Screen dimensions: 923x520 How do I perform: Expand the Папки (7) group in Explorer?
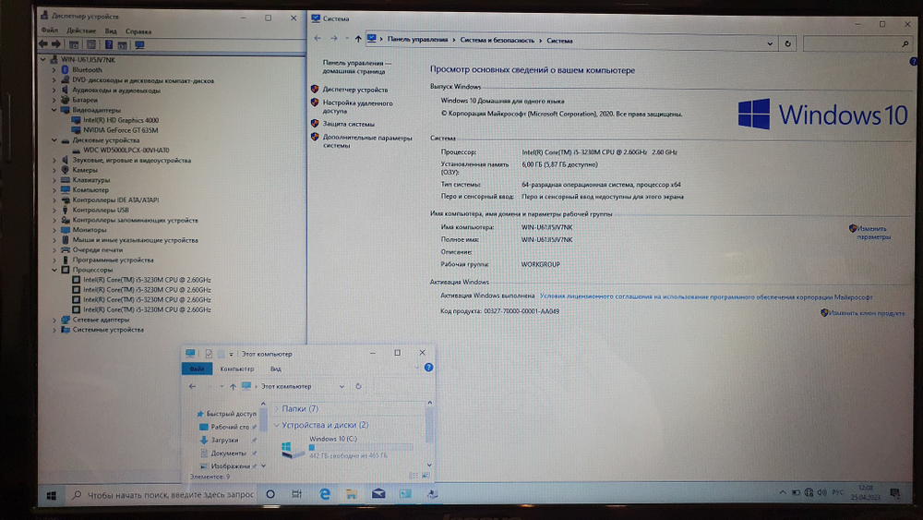[x=276, y=408]
